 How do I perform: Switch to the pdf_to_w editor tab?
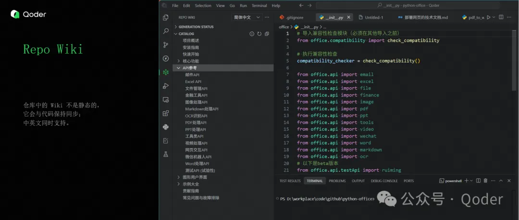[473, 18]
